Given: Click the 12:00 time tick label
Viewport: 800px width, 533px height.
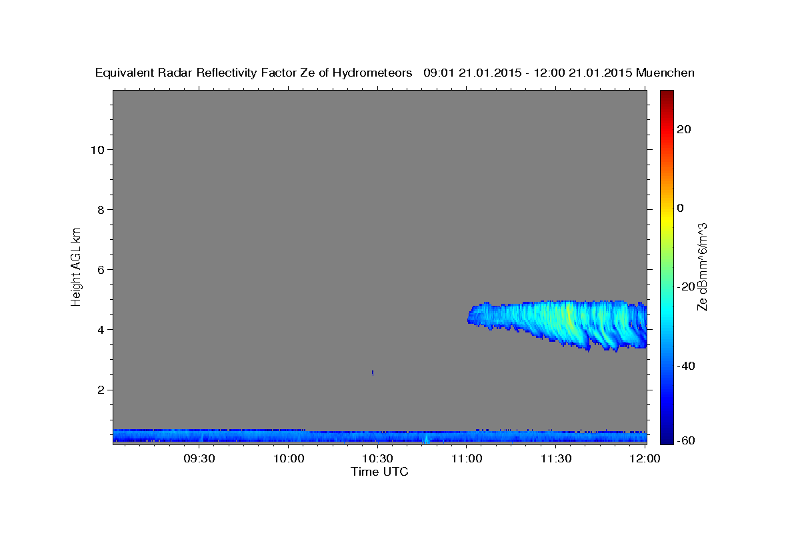Looking at the screenshot, I should (x=645, y=458).
